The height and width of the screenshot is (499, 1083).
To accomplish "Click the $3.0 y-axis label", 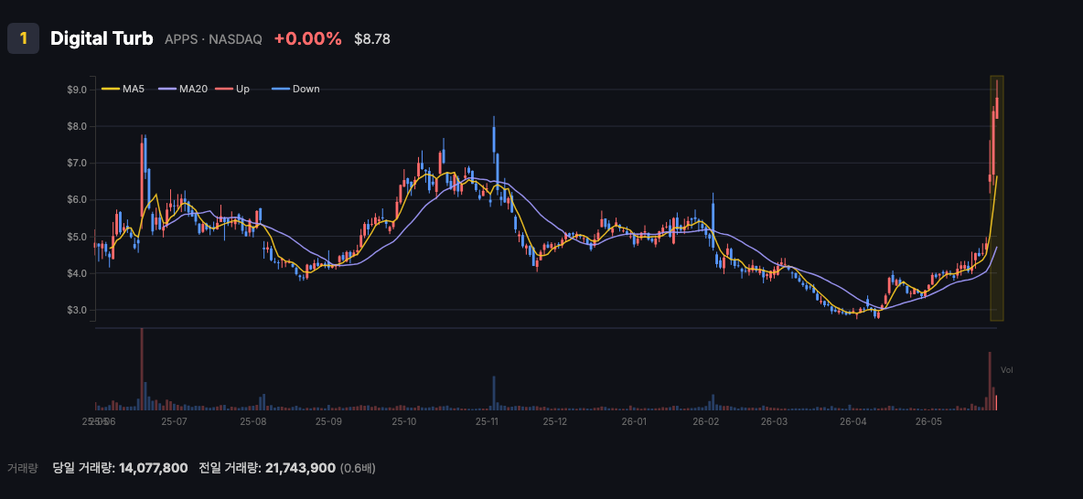I will tap(76, 310).
